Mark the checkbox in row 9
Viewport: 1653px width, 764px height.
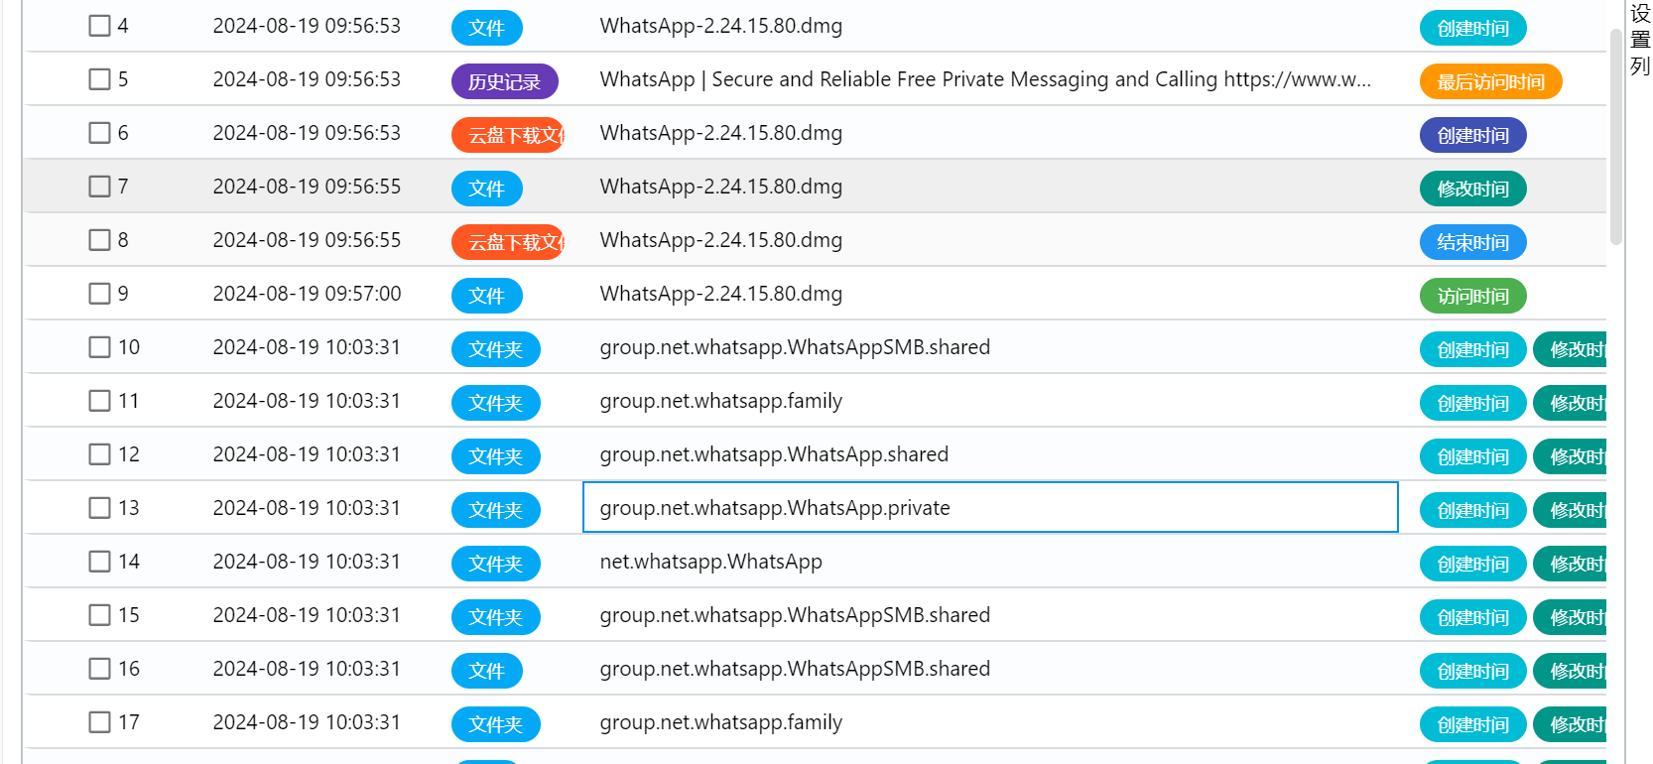coord(99,294)
